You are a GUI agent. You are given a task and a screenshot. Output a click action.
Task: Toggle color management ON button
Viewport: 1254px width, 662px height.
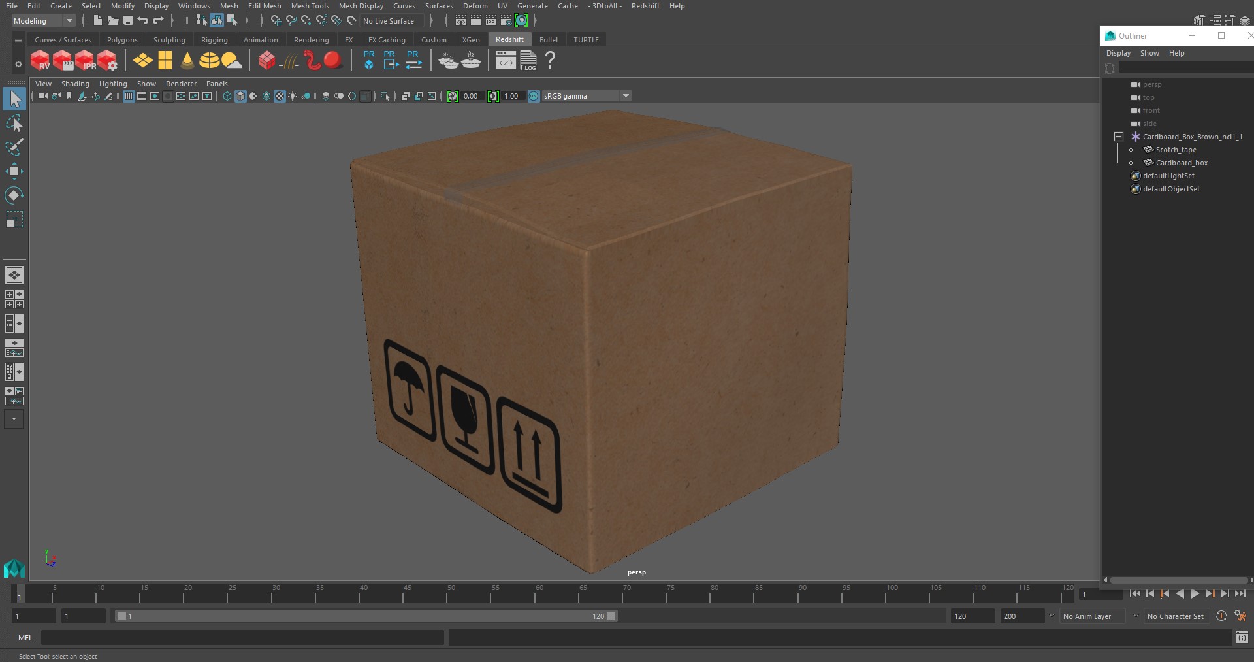534,96
